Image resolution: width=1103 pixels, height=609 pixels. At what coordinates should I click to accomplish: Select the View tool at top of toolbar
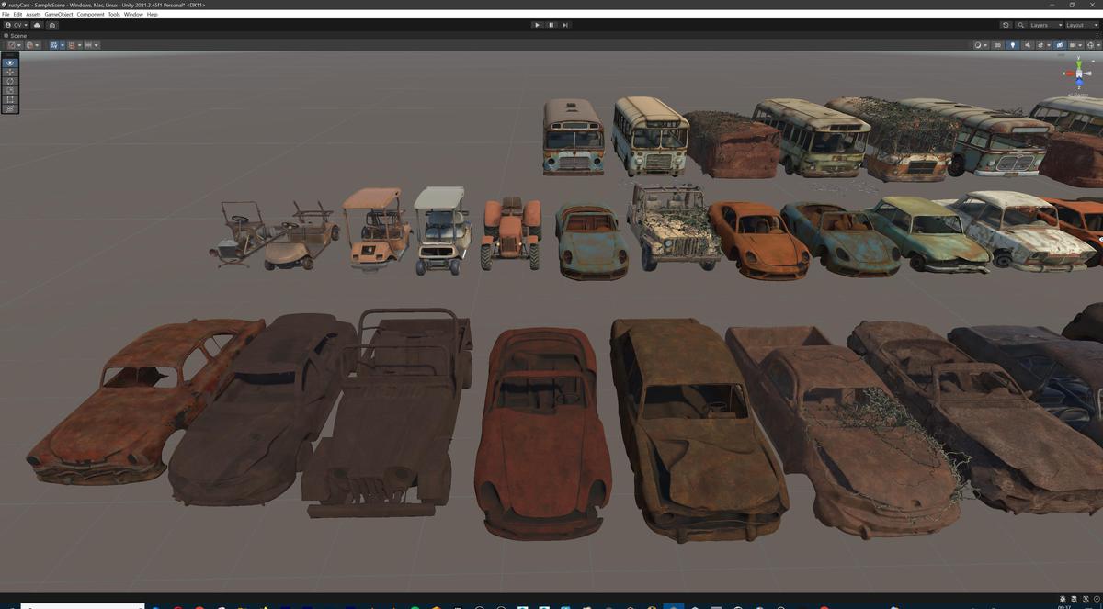pyautogui.click(x=9, y=62)
